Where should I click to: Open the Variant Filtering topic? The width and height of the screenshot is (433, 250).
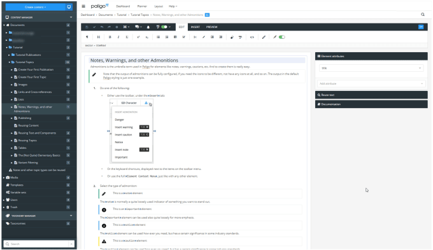(x=28, y=163)
